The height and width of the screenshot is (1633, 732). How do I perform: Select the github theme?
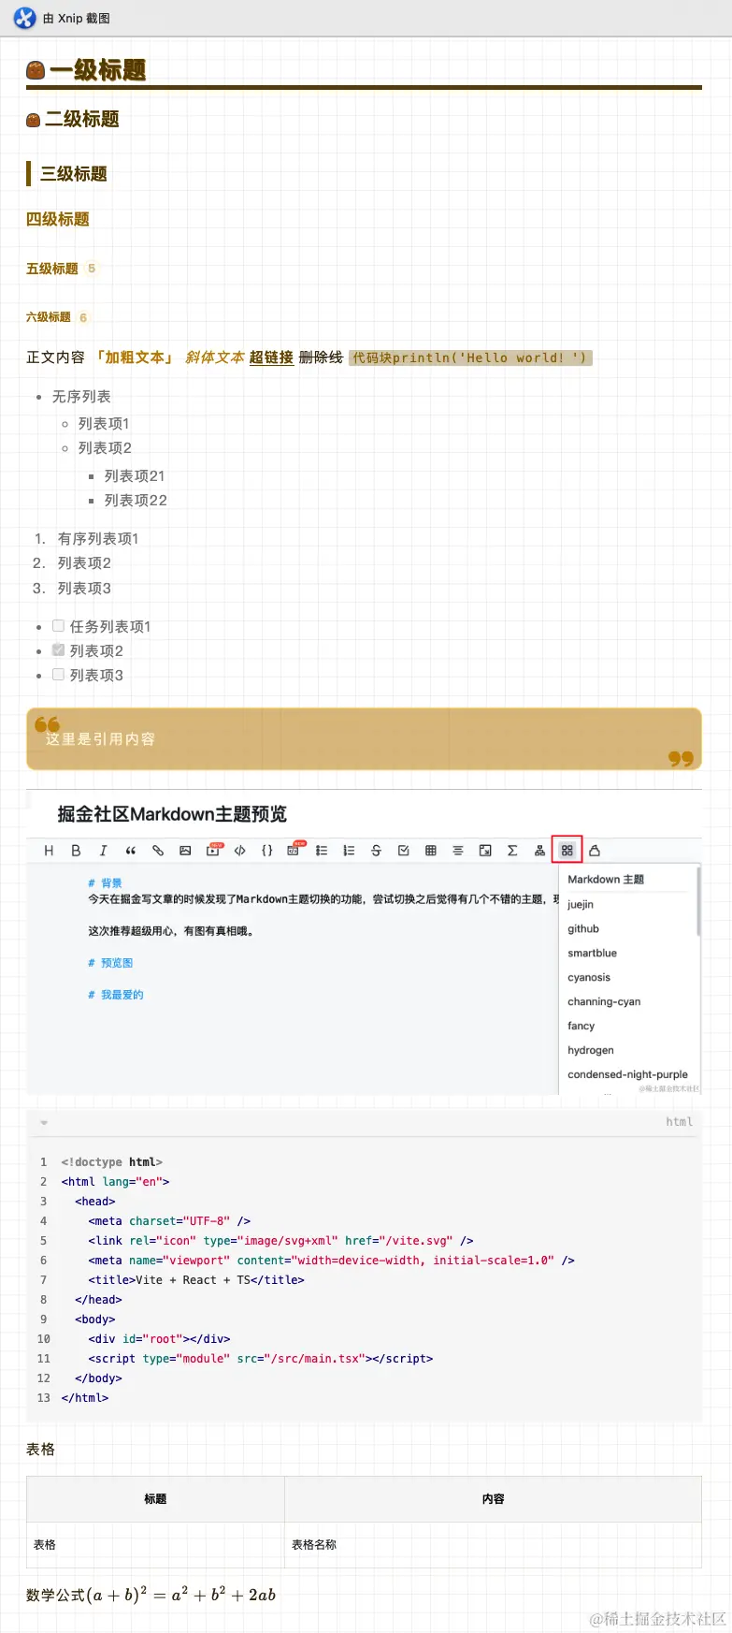point(583,928)
